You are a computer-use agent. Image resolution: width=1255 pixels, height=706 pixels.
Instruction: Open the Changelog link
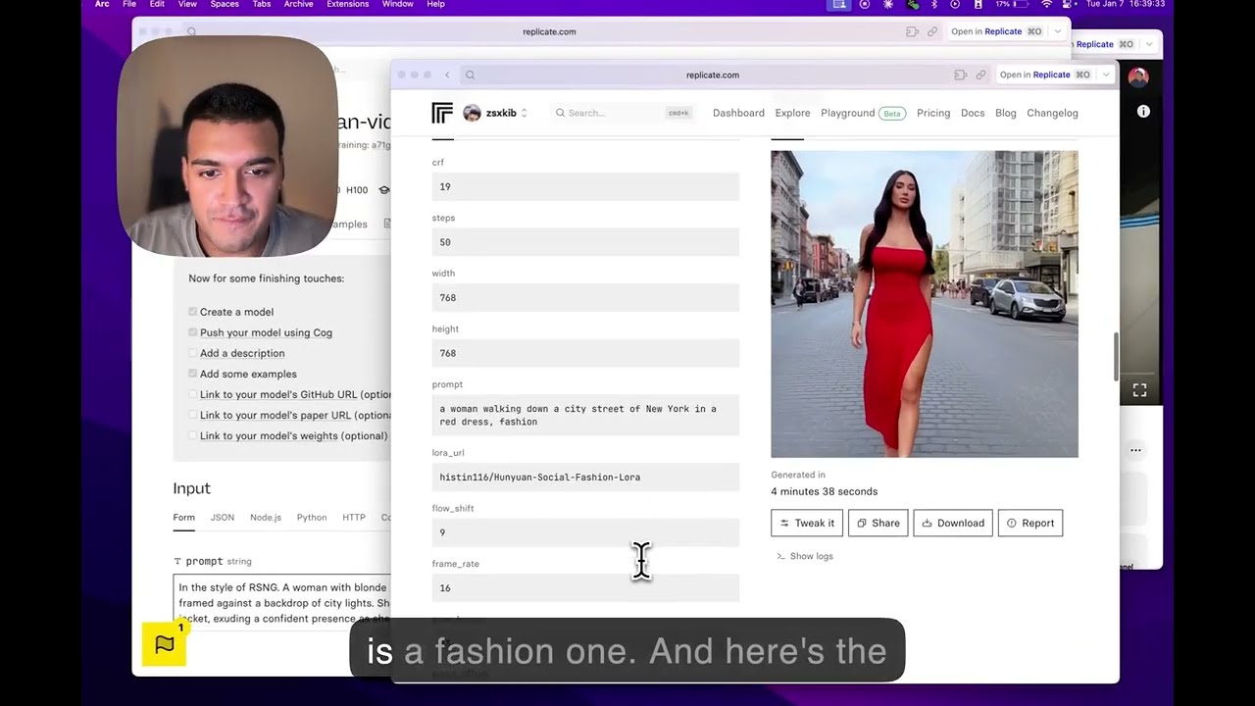[x=1052, y=113]
